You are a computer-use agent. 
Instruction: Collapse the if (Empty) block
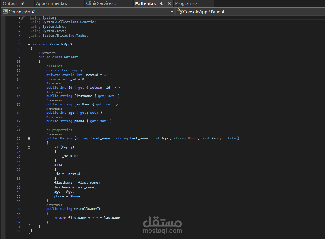click(x=29, y=147)
